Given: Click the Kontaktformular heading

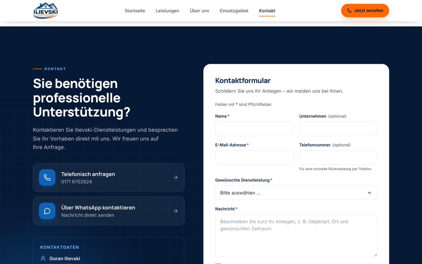Looking at the screenshot, I should (243, 81).
